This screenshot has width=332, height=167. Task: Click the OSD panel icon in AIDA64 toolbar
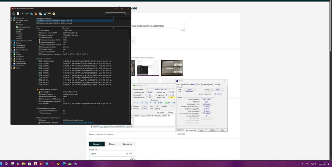tap(49, 14)
